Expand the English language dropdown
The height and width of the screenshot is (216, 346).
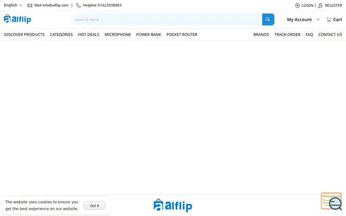pos(13,5)
